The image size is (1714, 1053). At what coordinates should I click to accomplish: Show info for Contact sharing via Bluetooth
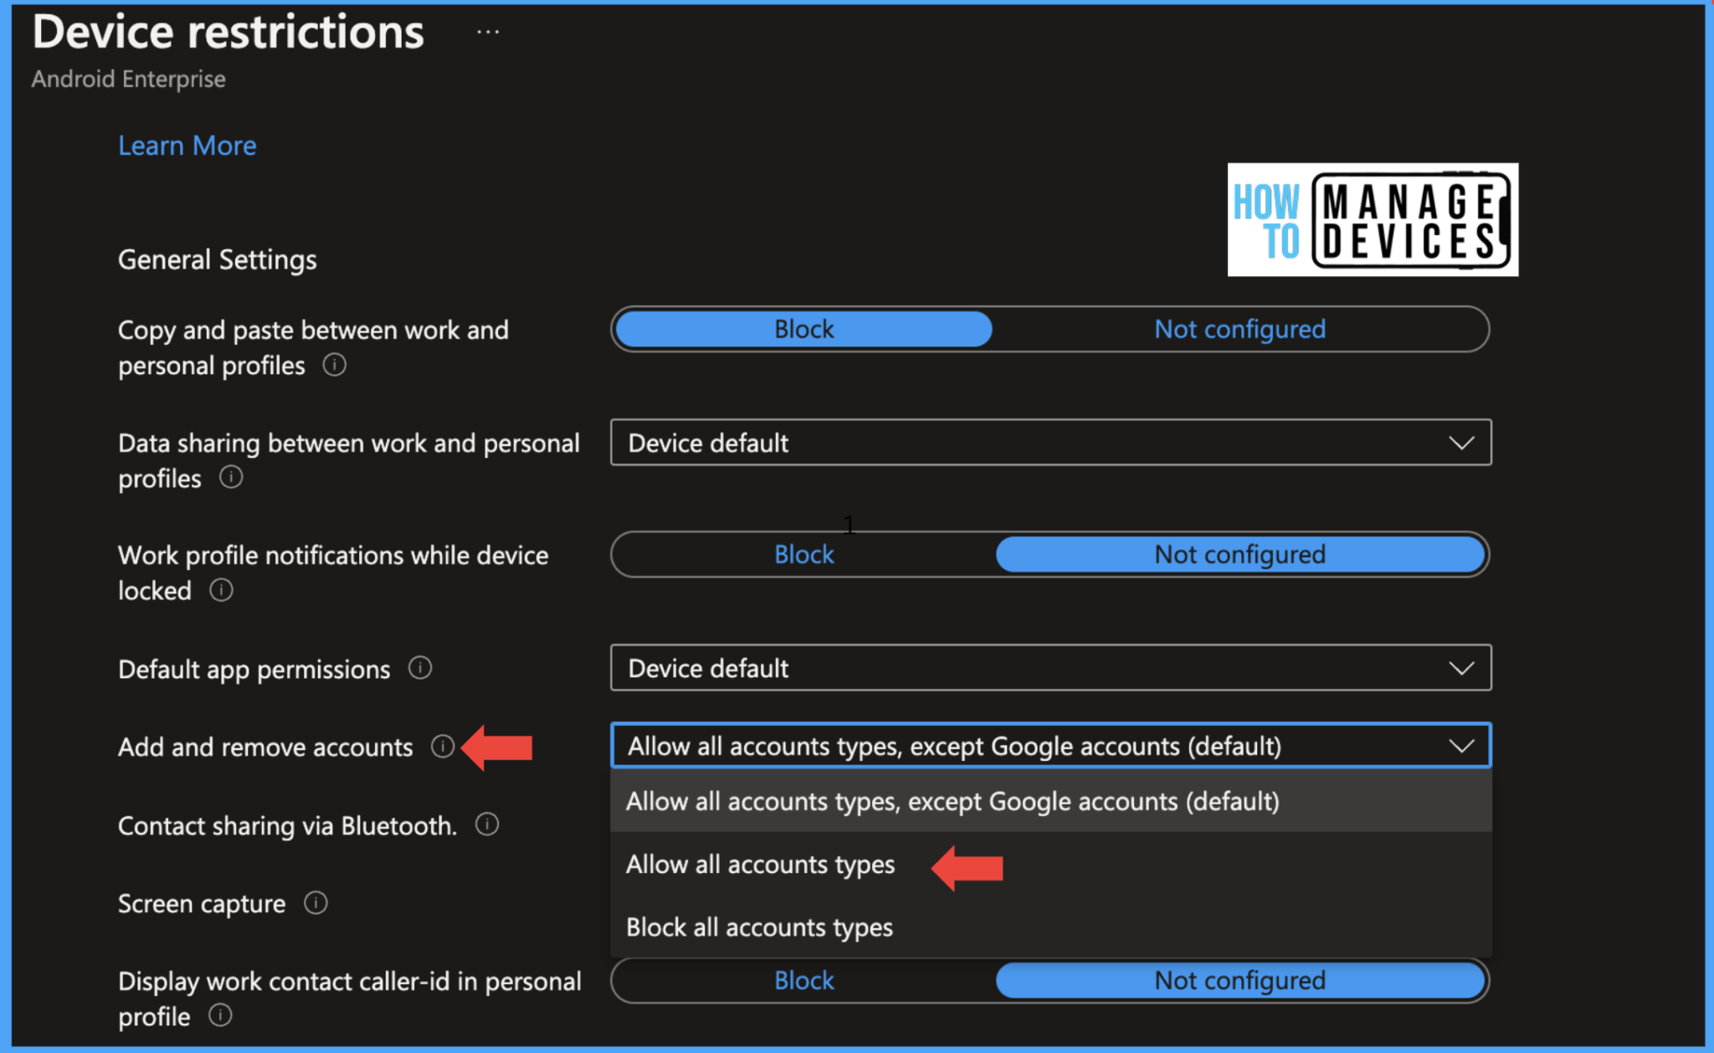pyautogui.click(x=487, y=824)
